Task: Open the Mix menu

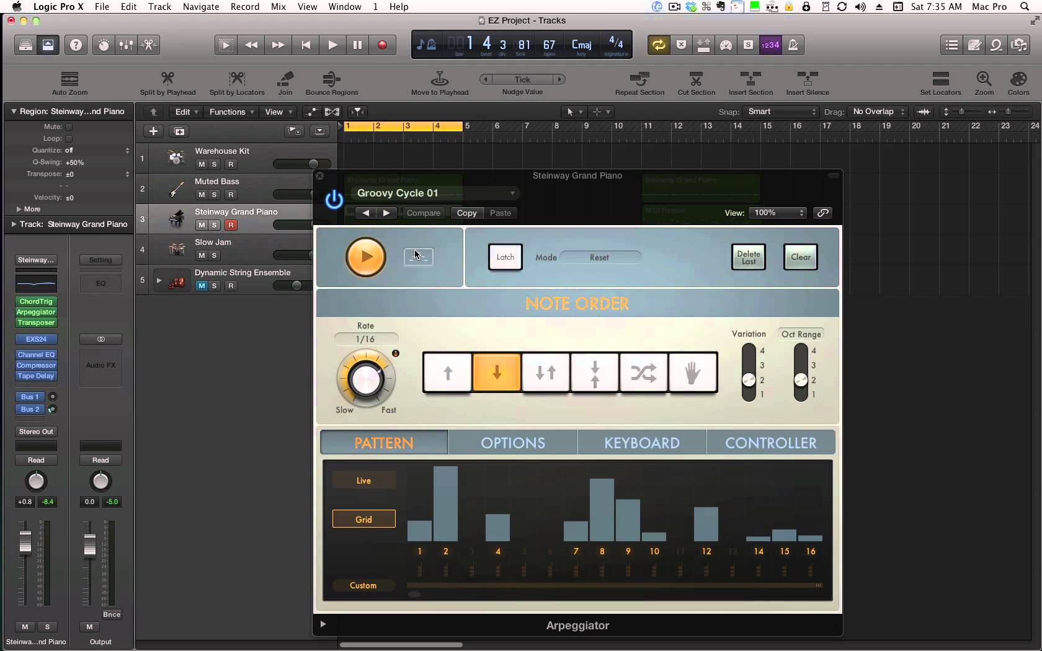Action: point(278,7)
